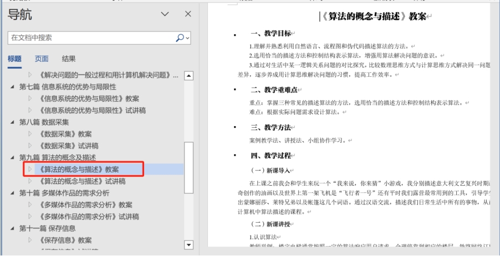
Task: Switch to the 页面 tab
Action: pyautogui.click(x=42, y=59)
